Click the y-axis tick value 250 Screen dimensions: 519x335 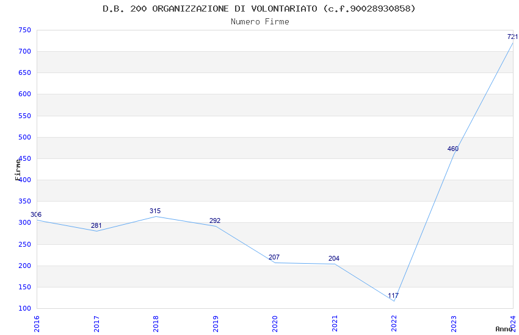tap(25, 244)
